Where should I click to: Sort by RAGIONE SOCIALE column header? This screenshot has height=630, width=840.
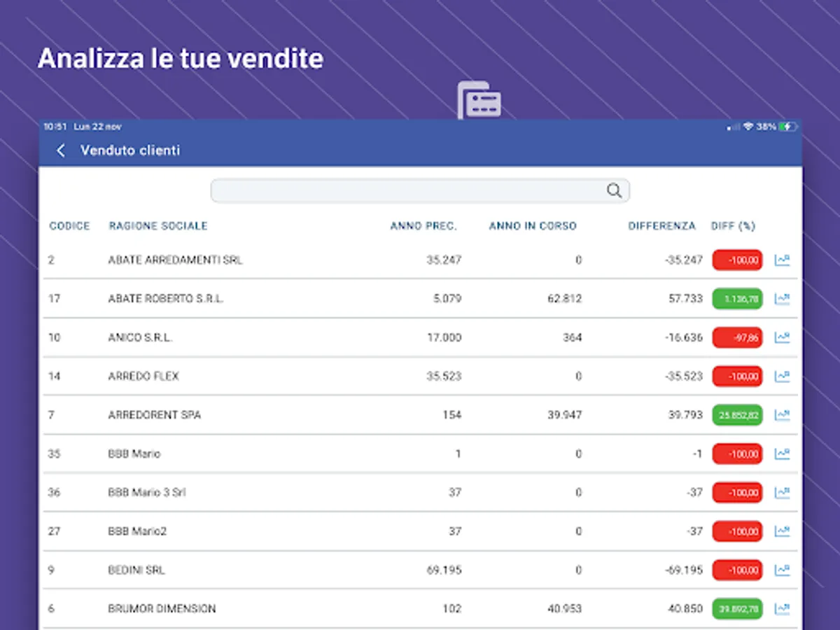[158, 226]
